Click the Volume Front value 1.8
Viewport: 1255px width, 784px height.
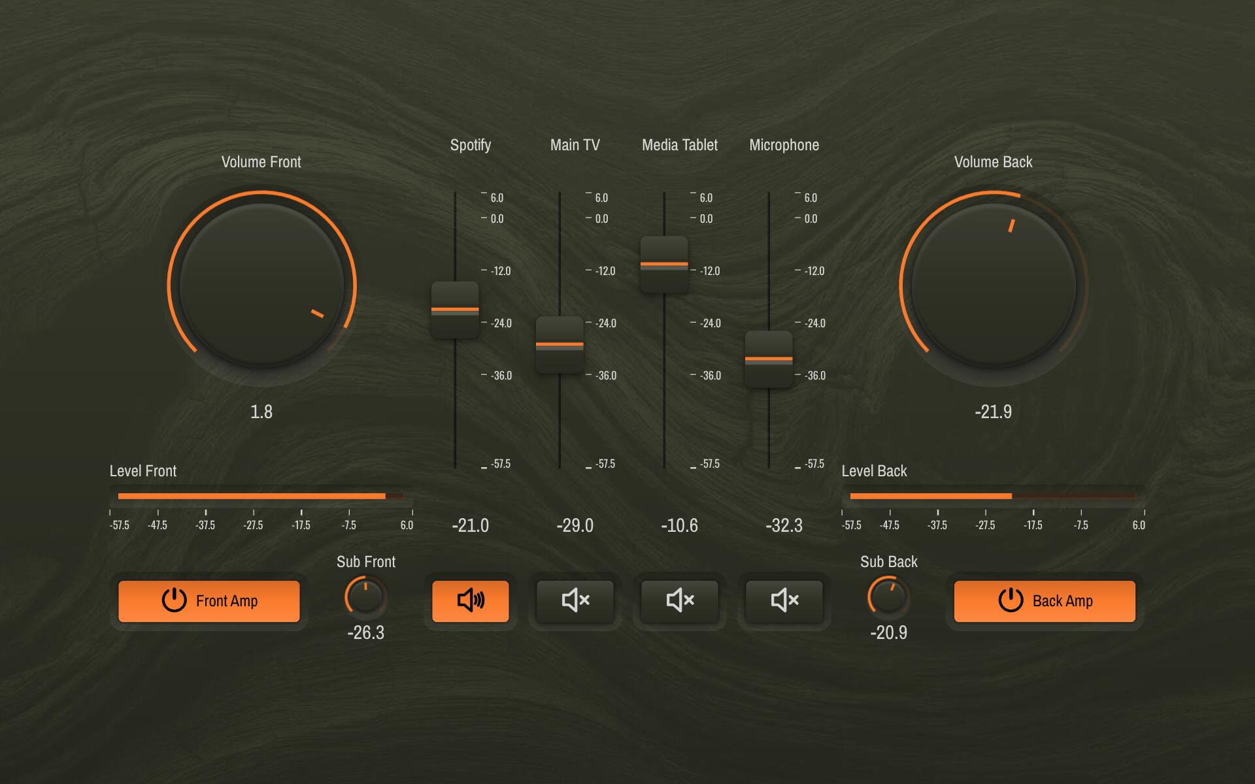[261, 412]
